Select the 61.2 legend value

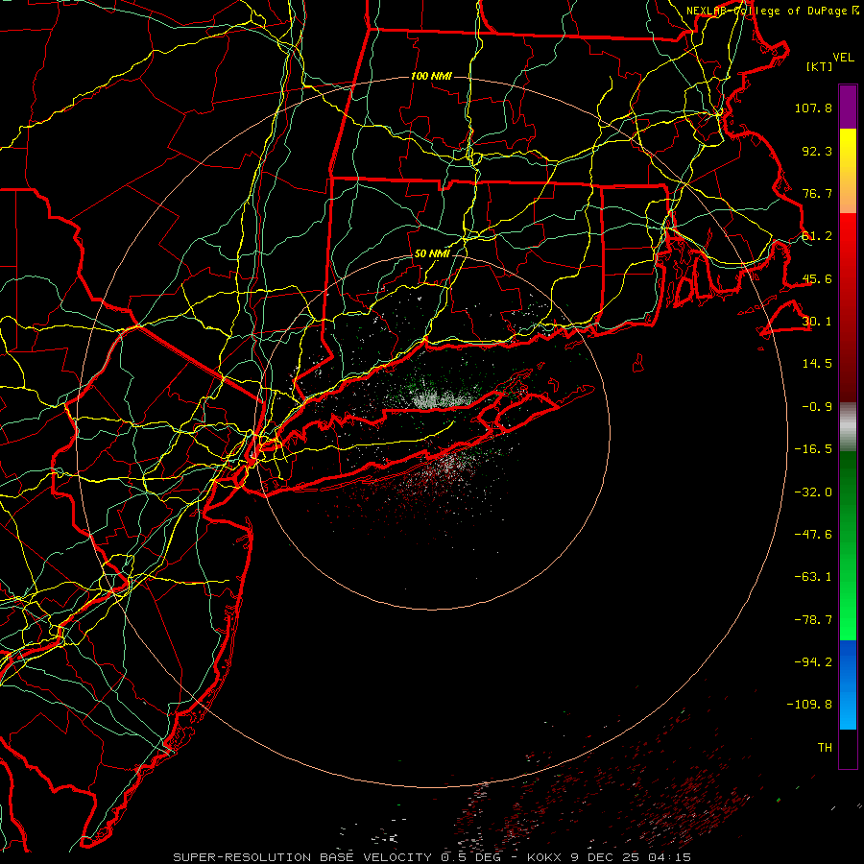[x=817, y=236]
